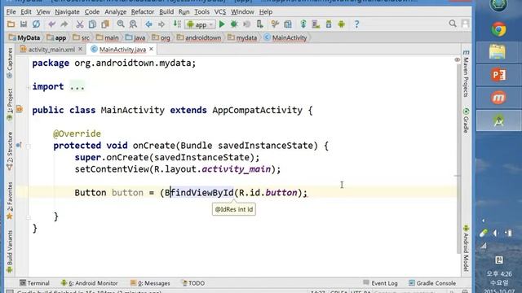Open the Window menu
This screenshot has height=293, width=522.
click(242, 12)
